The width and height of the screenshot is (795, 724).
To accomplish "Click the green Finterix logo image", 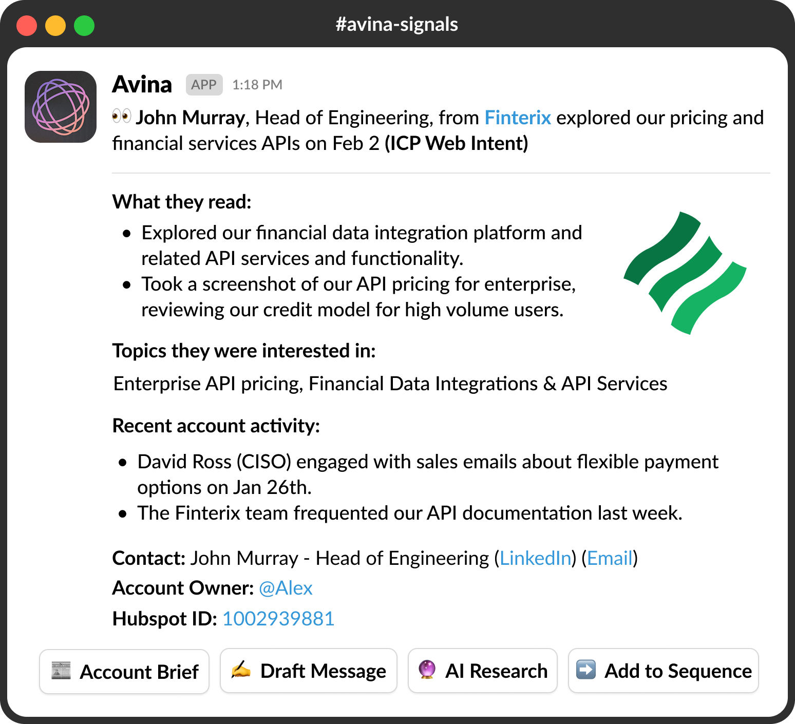I will tap(685, 273).
